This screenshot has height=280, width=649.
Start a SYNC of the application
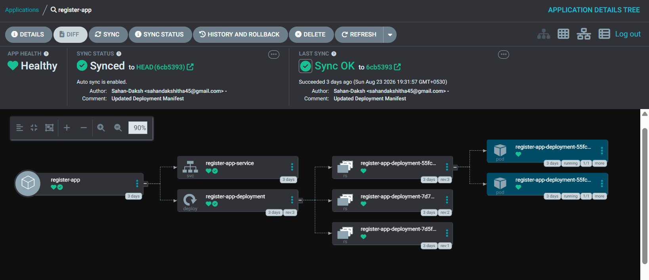pyautogui.click(x=108, y=35)
